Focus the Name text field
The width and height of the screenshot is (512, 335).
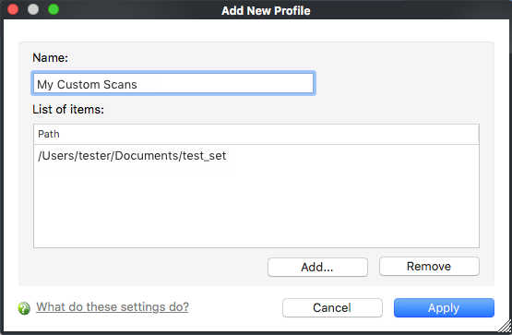tap(173, 84)
